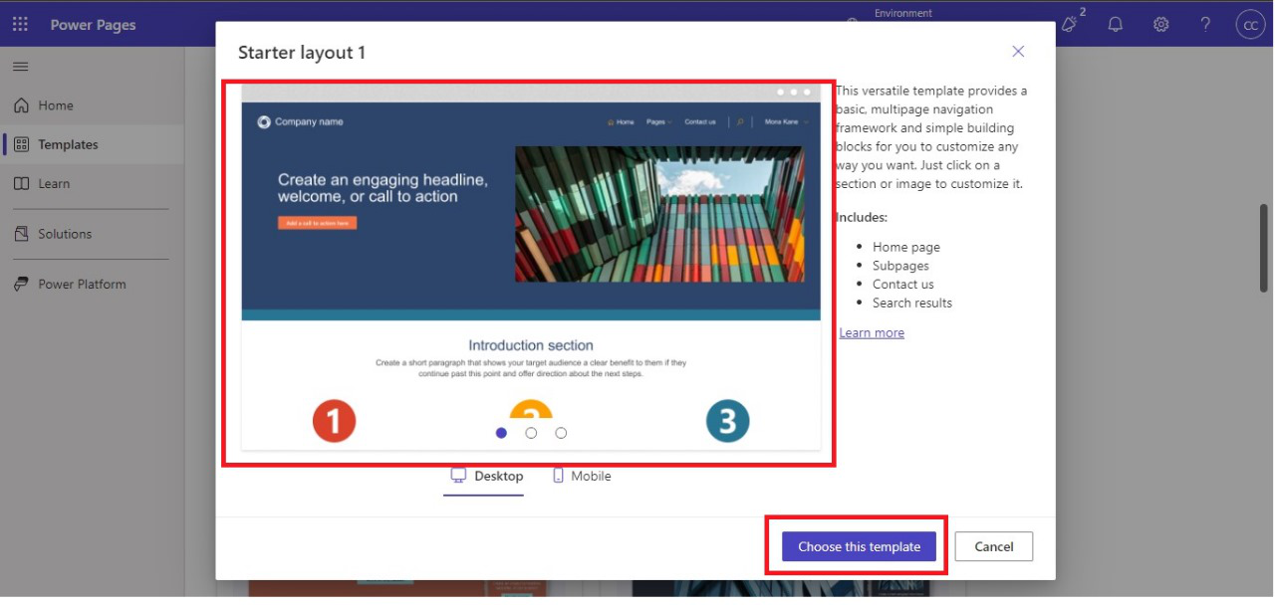This screenshot has width=1275, height=607.
Task: Select the first carousel dot
Action: 501,433
